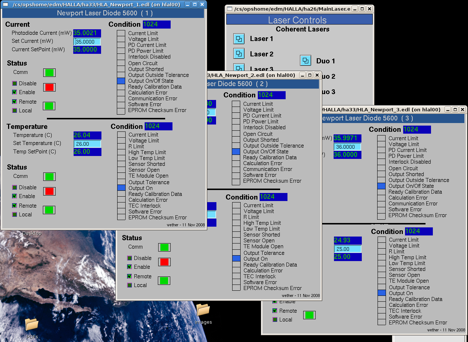Click 'Newport Laser Diode 5600 ( 1 )' header
This screenshot has height=342, width=468.
coord(105,13)
